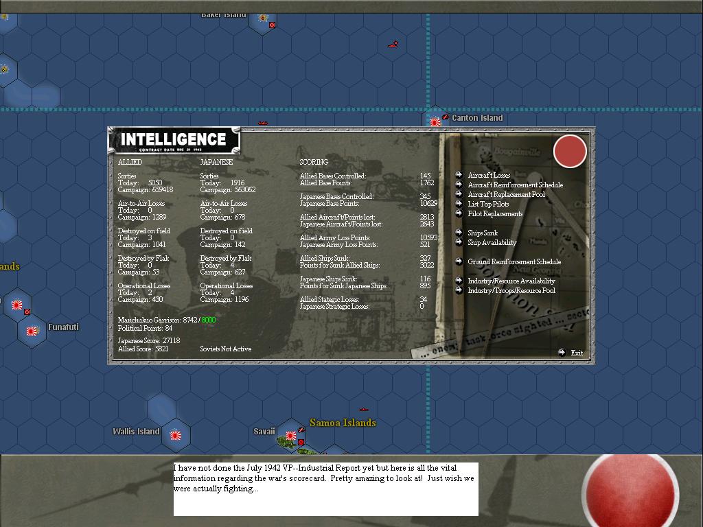Select the Baker Island base icon
This screenshot has height=527, width=703.
point(263,18)
